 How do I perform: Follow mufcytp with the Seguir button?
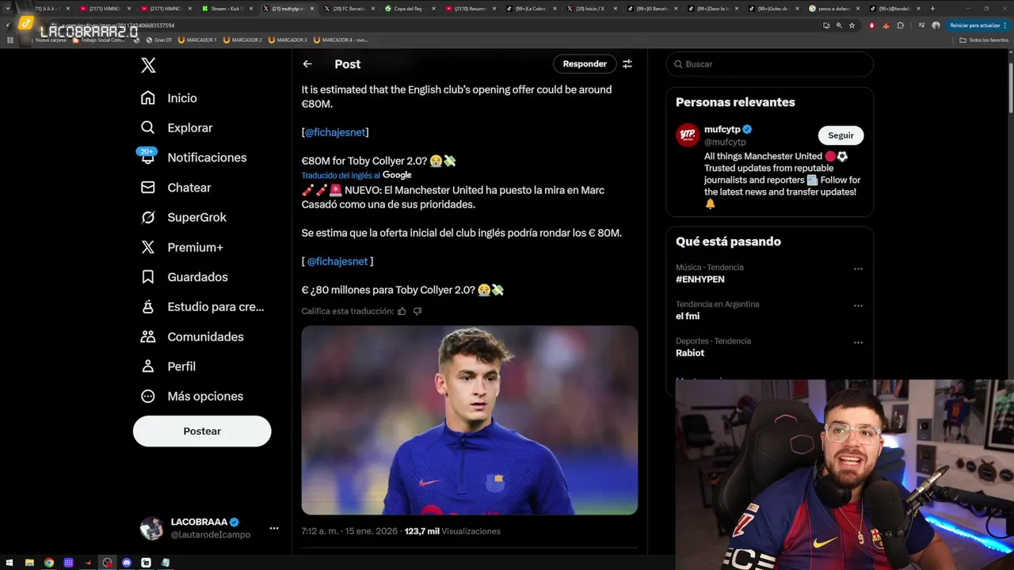pyautogui.click(x=841, y=135)
